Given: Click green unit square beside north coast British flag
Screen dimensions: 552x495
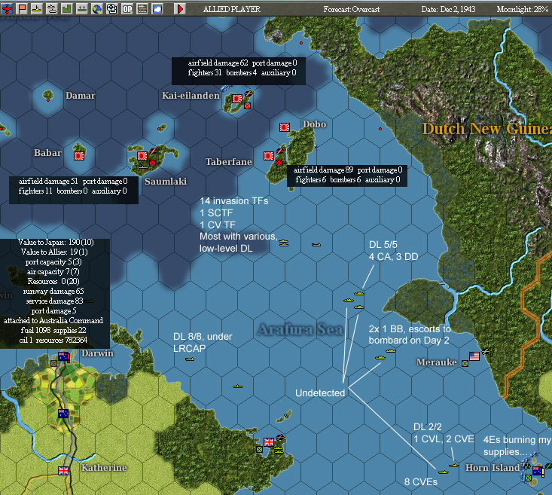Looking at the screenshot, I should [x=259, y=449].
